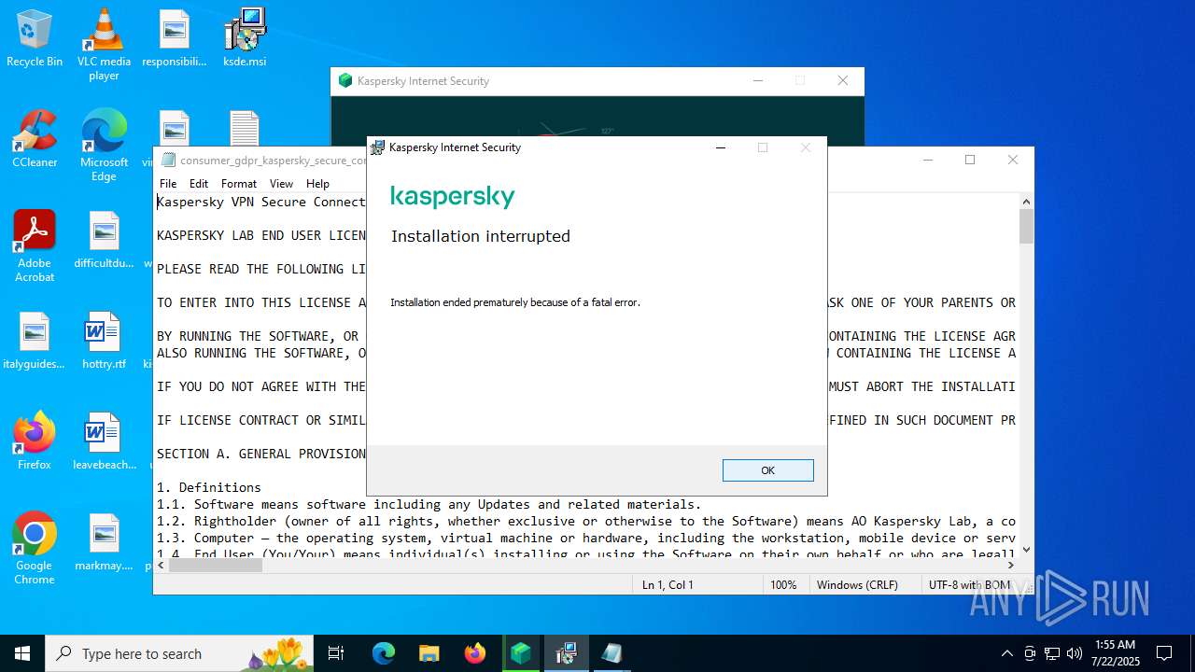This screenshot has width=1195, height=672.
Task: Open the Format menu in Notepad
Action: [x=239, y=184]
